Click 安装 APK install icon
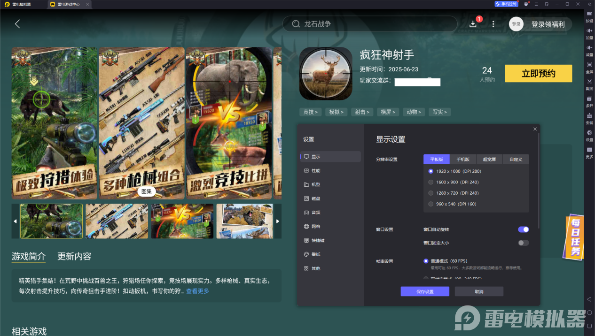595x336 pixels. click(589, 118)
